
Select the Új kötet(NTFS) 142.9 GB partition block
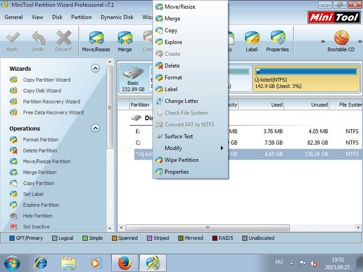point(306,79)
